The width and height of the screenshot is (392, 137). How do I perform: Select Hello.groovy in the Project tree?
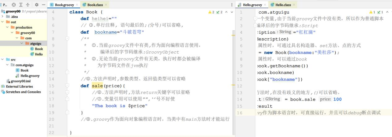[x=27, y=75]
